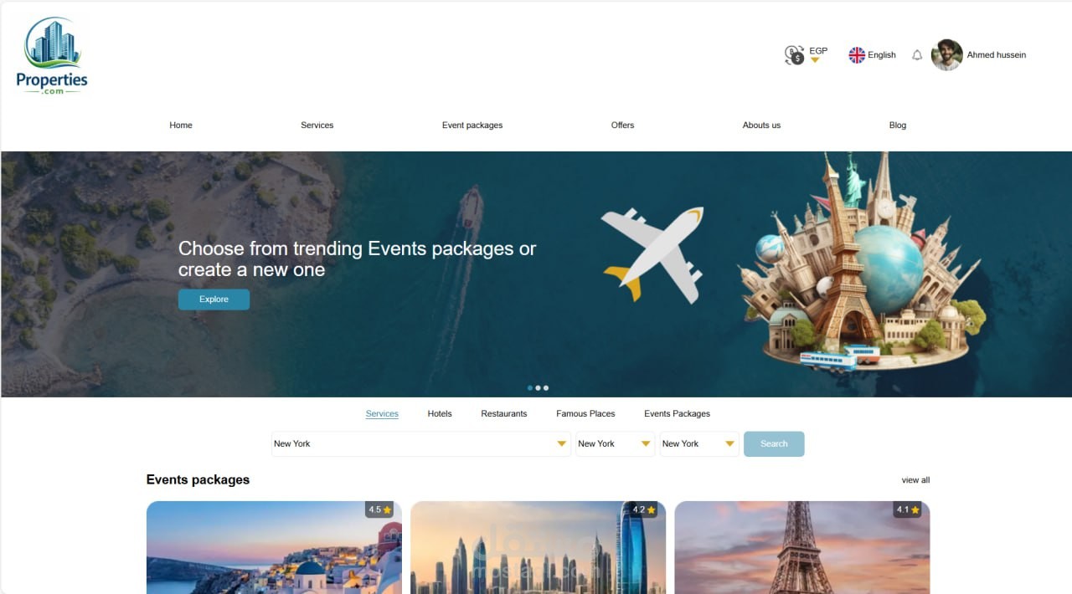Click the Properties.com logo
The width and height of the screenshot is (1072, 594).
tap(52, 55)
